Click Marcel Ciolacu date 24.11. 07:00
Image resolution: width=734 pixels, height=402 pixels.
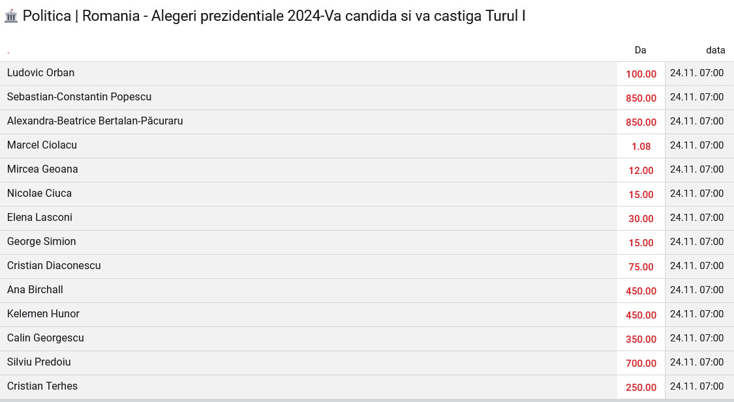pyautogui.click(x=697, y=145)
